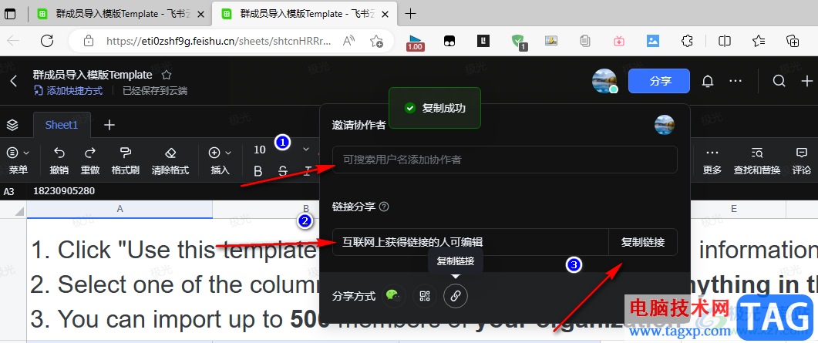Toggle browser split screen icon
Viewport: 818px width, 343px height.
(724, 41)
